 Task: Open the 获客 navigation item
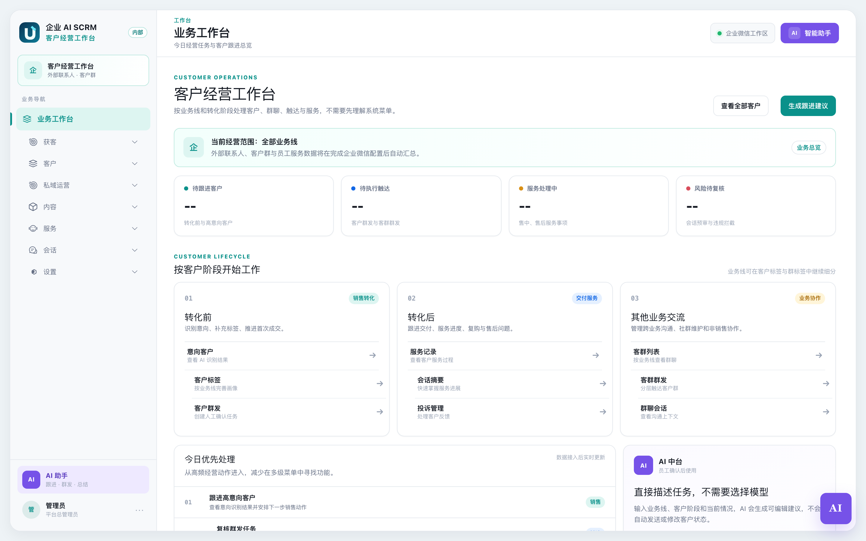(x=83, y=142)
